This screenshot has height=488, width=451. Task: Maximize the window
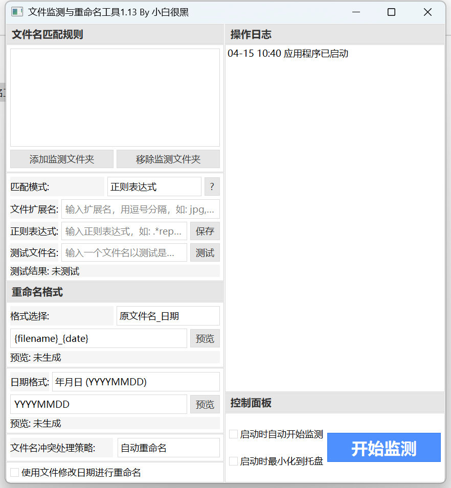[391, 12]
